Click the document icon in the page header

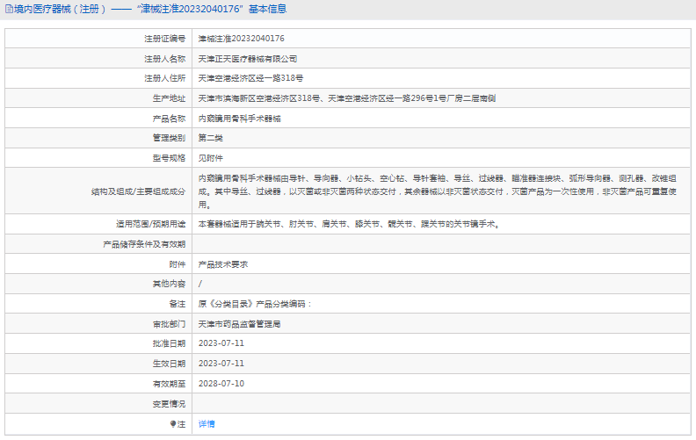coord(9,9)
